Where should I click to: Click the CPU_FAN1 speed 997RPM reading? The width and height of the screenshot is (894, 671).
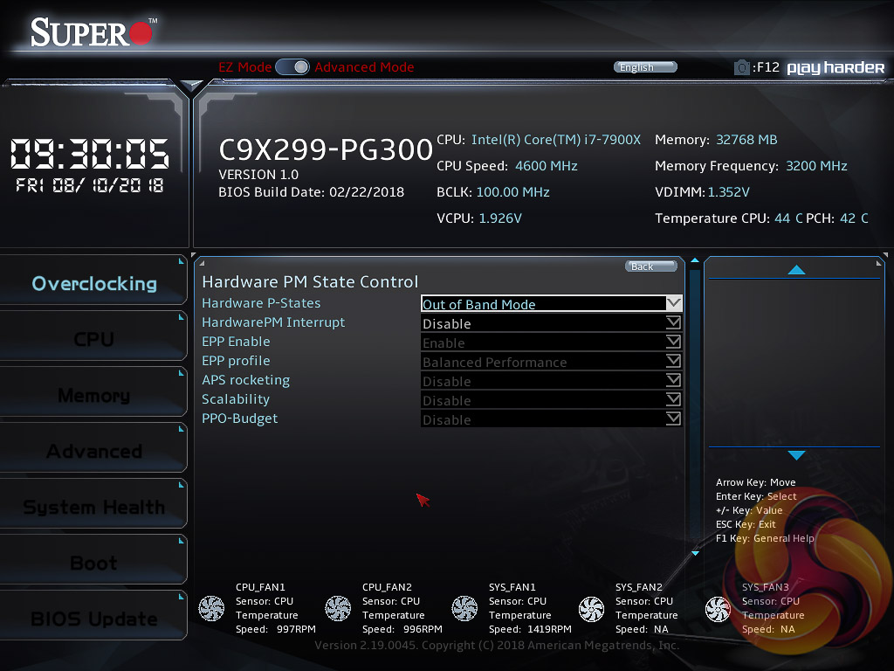(296, 629)
